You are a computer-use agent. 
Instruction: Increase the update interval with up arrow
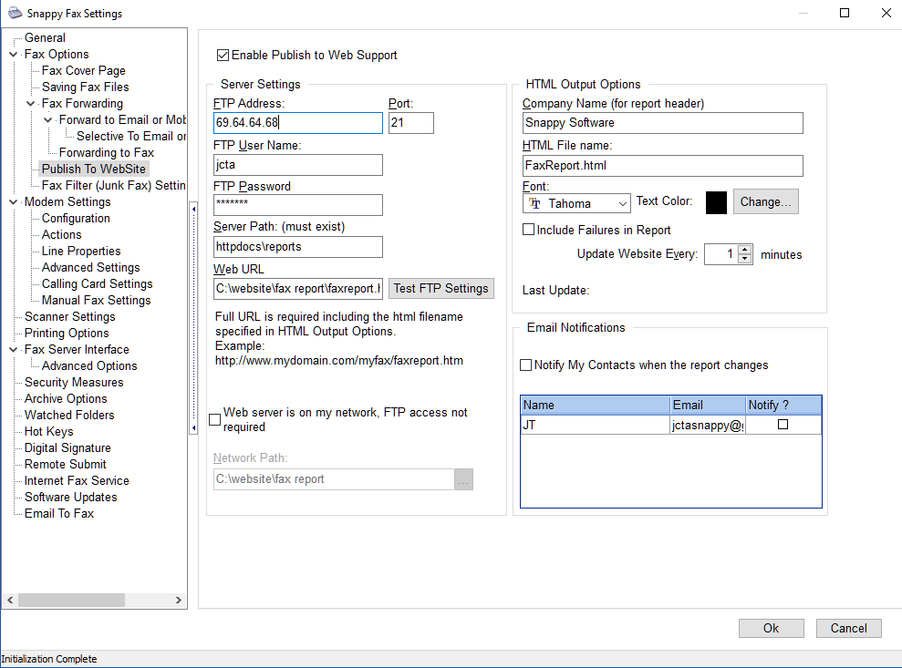pyautogui.click(x=745, y=250)
